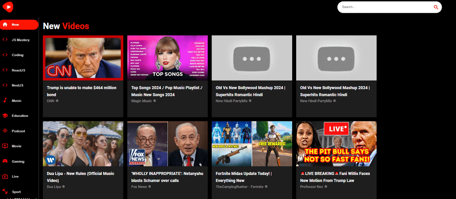
Task: Open the NextJS category label
Action: [17, 85]
